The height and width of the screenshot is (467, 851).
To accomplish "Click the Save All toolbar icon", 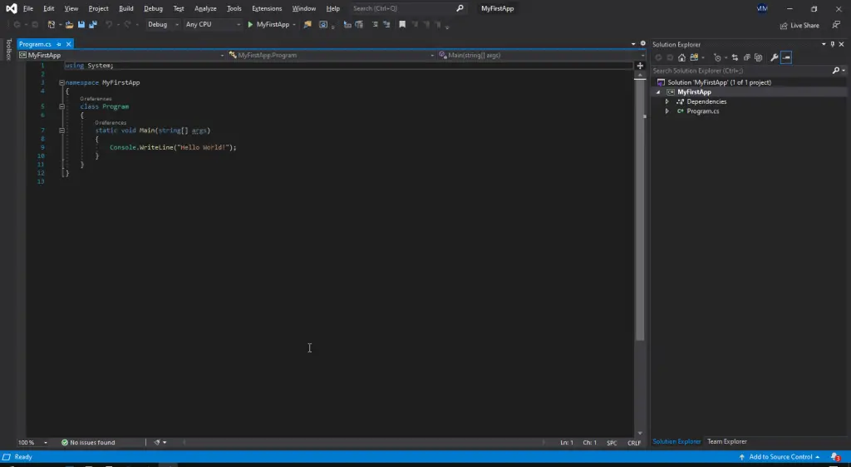I will [91, 25].
